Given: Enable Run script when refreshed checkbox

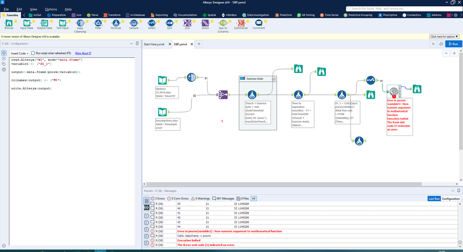Looking at the screenshot, I should click(33, 53).
